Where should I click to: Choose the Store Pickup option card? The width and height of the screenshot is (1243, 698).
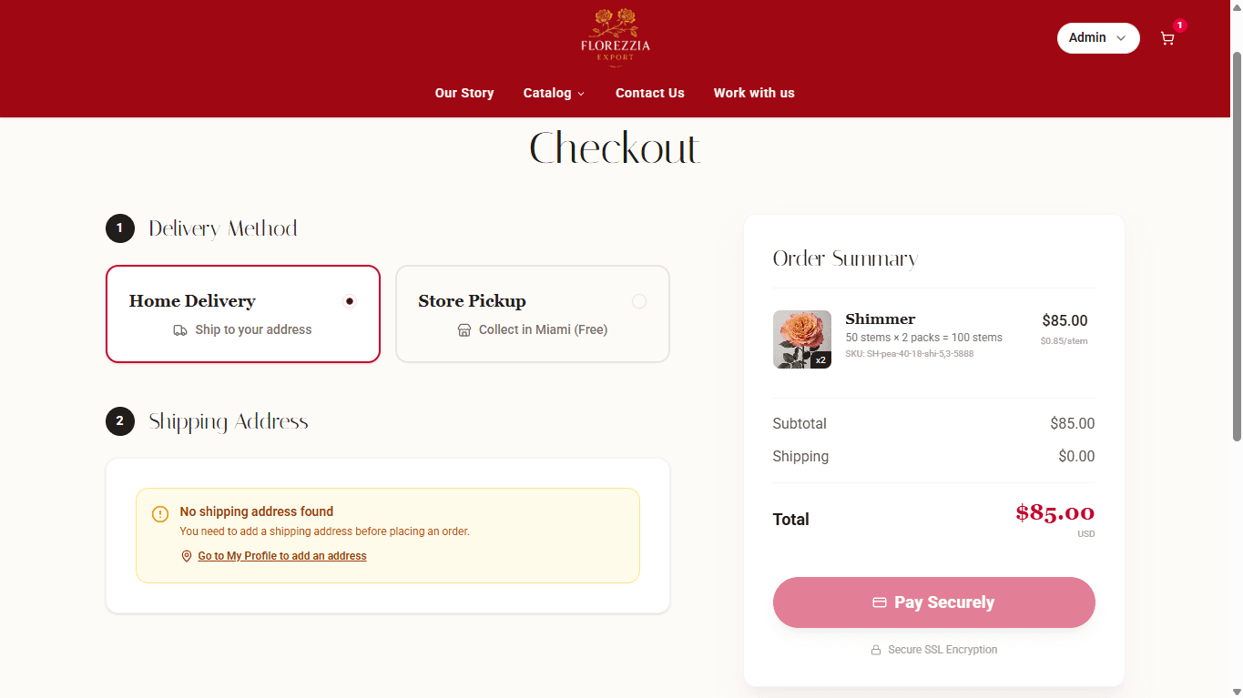point(533,314)
